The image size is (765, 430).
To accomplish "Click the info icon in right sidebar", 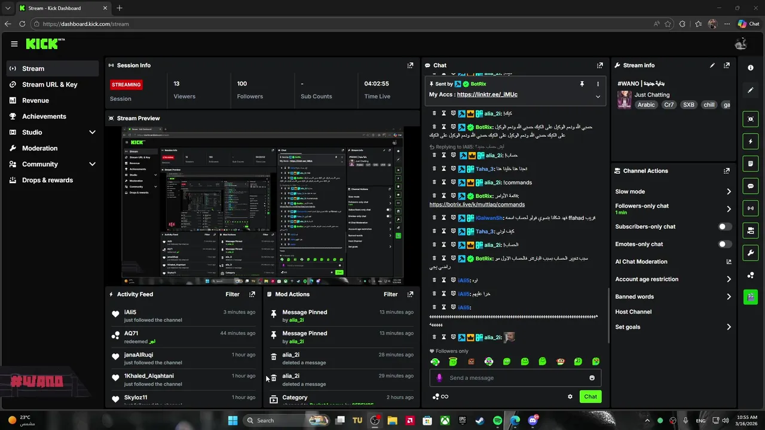I will (x=751, y=67).
